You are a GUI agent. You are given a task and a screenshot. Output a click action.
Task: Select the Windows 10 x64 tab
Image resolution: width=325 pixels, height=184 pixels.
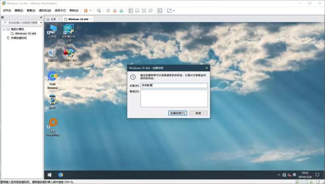(78, 19)
